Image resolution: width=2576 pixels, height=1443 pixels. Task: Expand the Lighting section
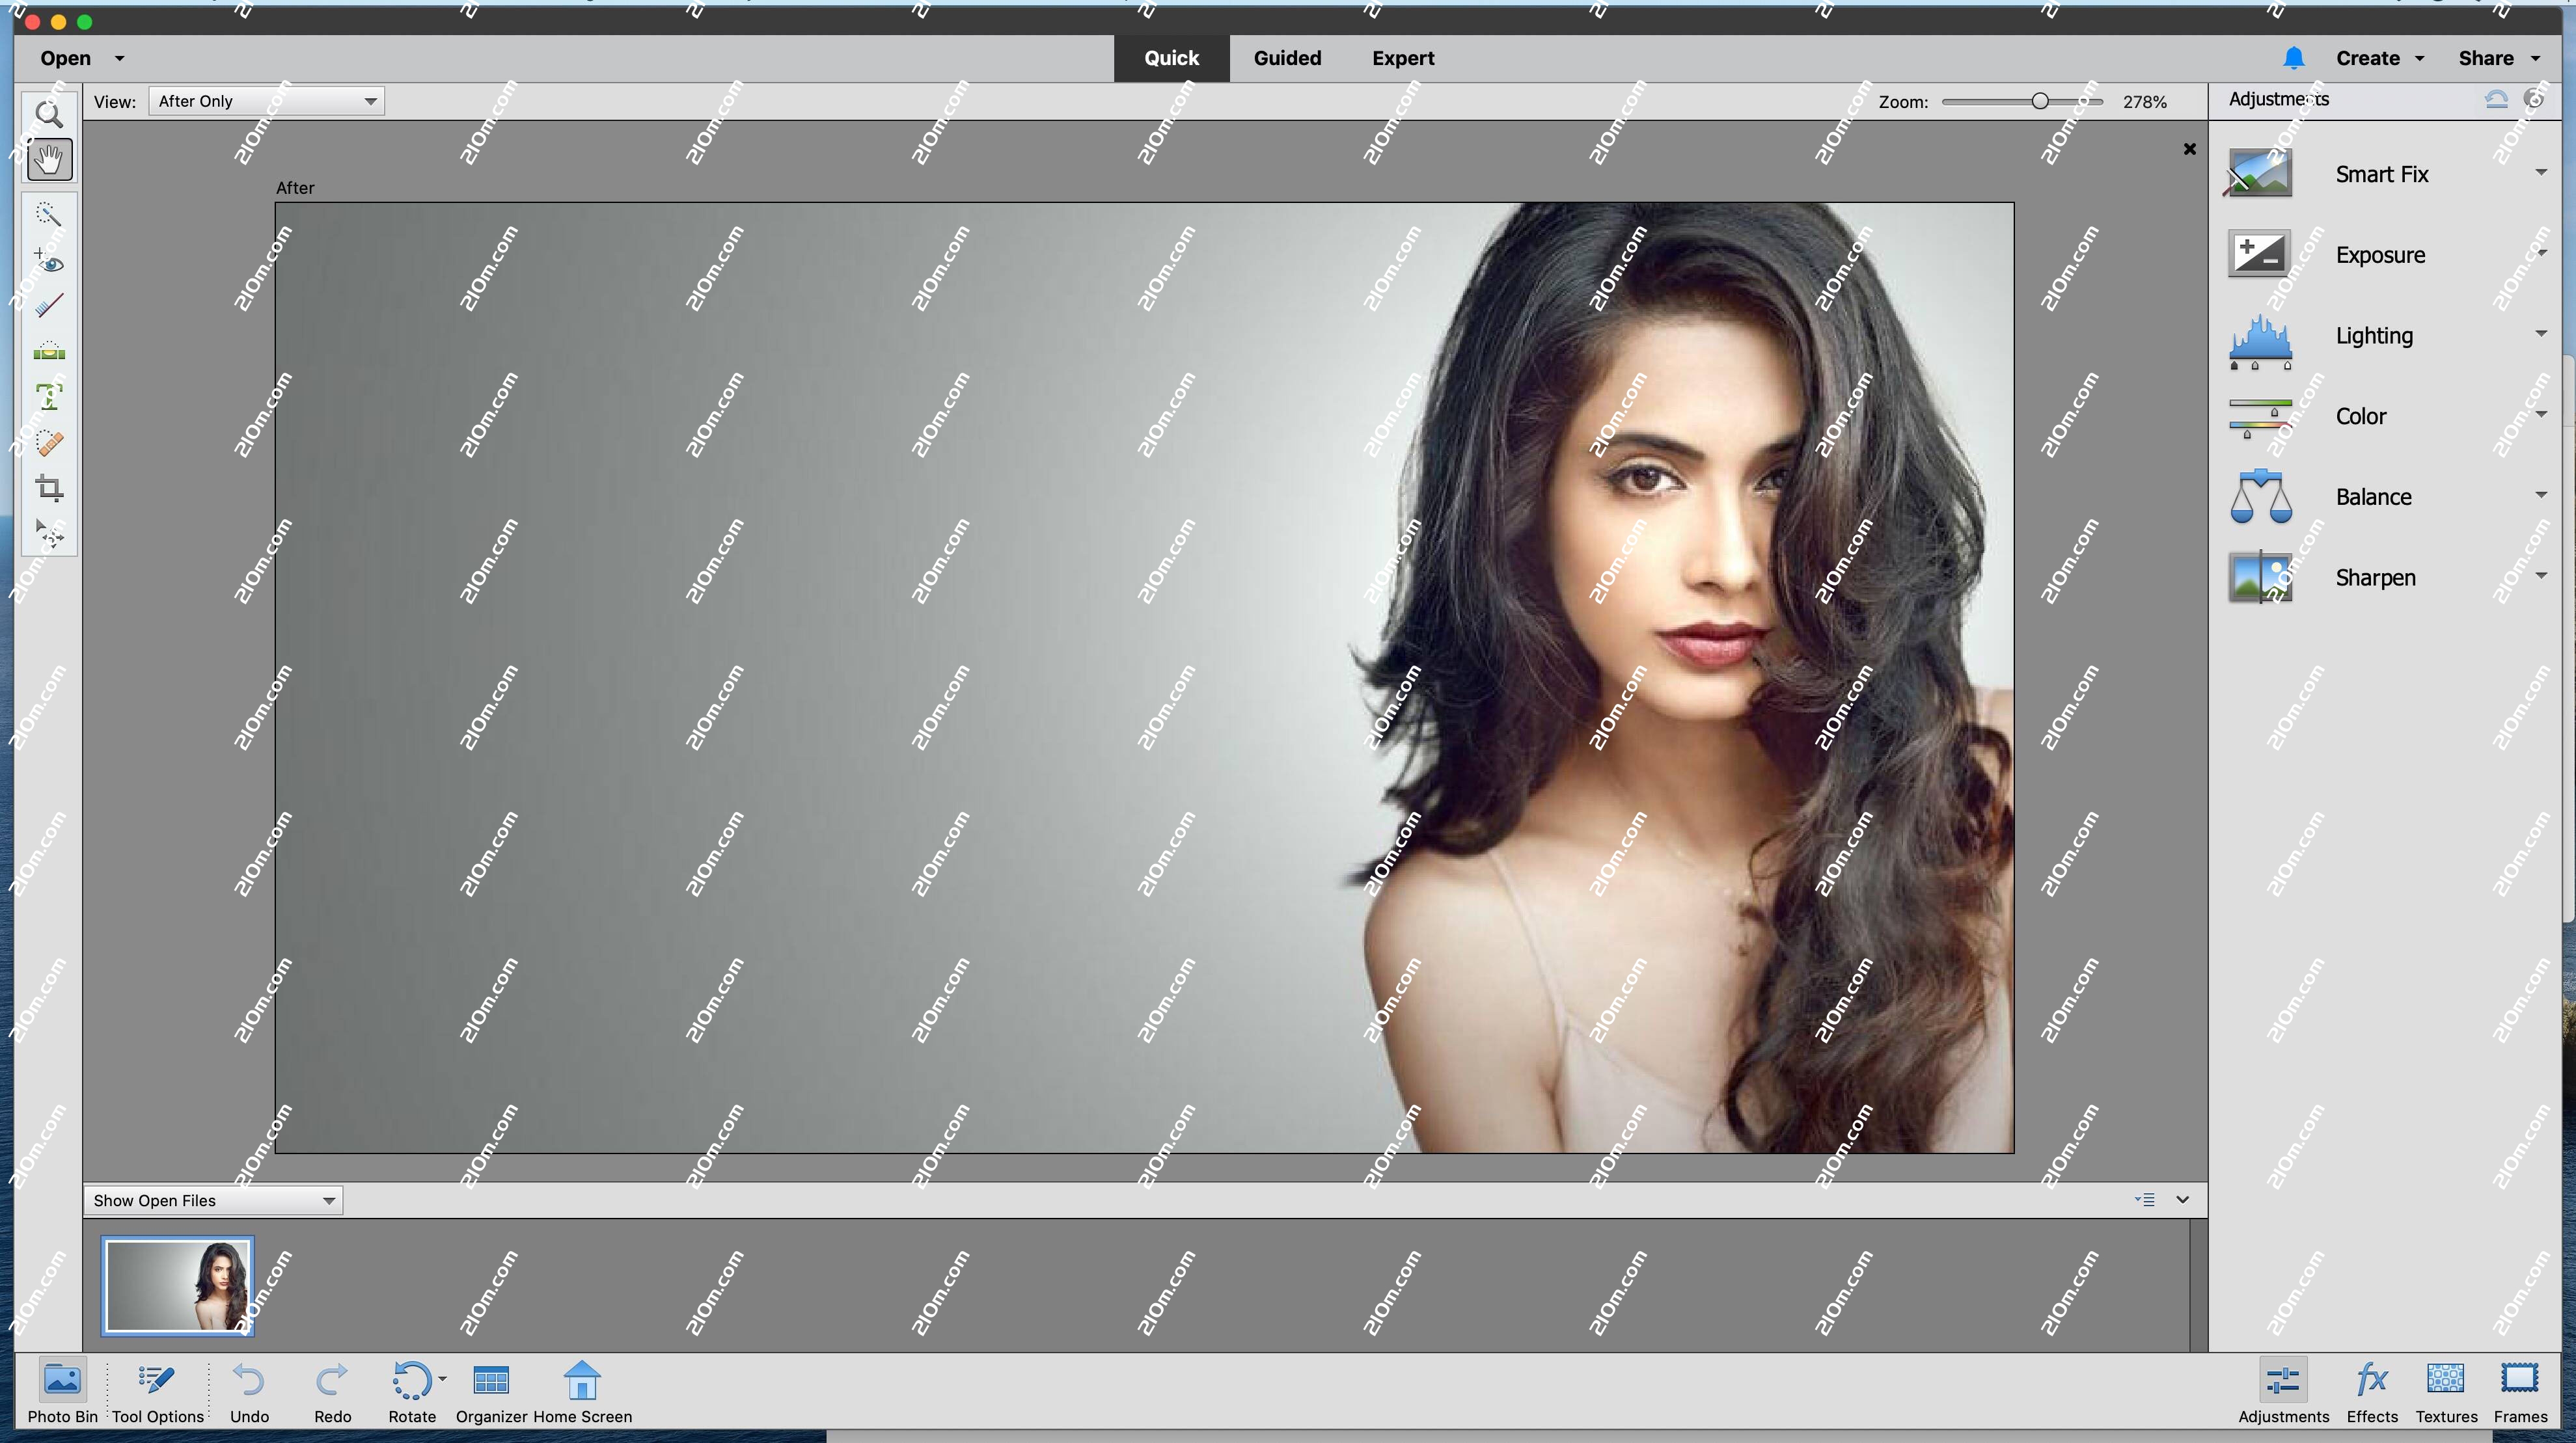point(2541,332)
